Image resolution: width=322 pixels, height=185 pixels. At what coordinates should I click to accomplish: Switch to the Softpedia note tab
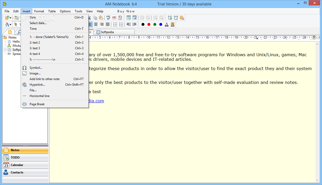pyautogui.click(x=114, y=32)
